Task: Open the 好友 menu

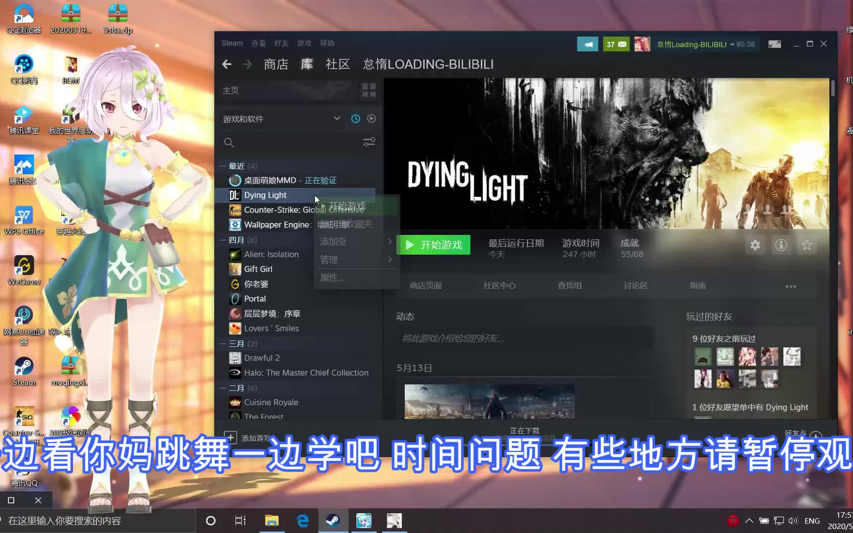Action: (281, 43)
